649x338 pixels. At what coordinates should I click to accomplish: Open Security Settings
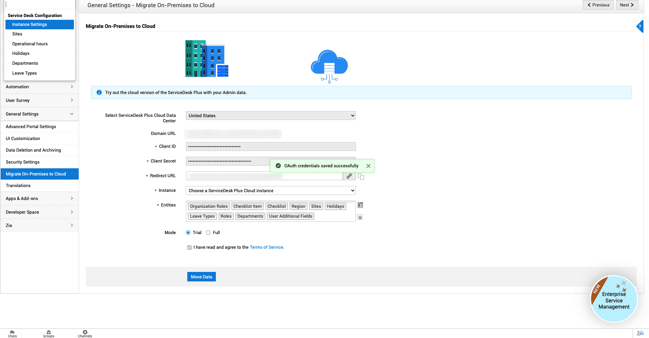coord(39,162)
